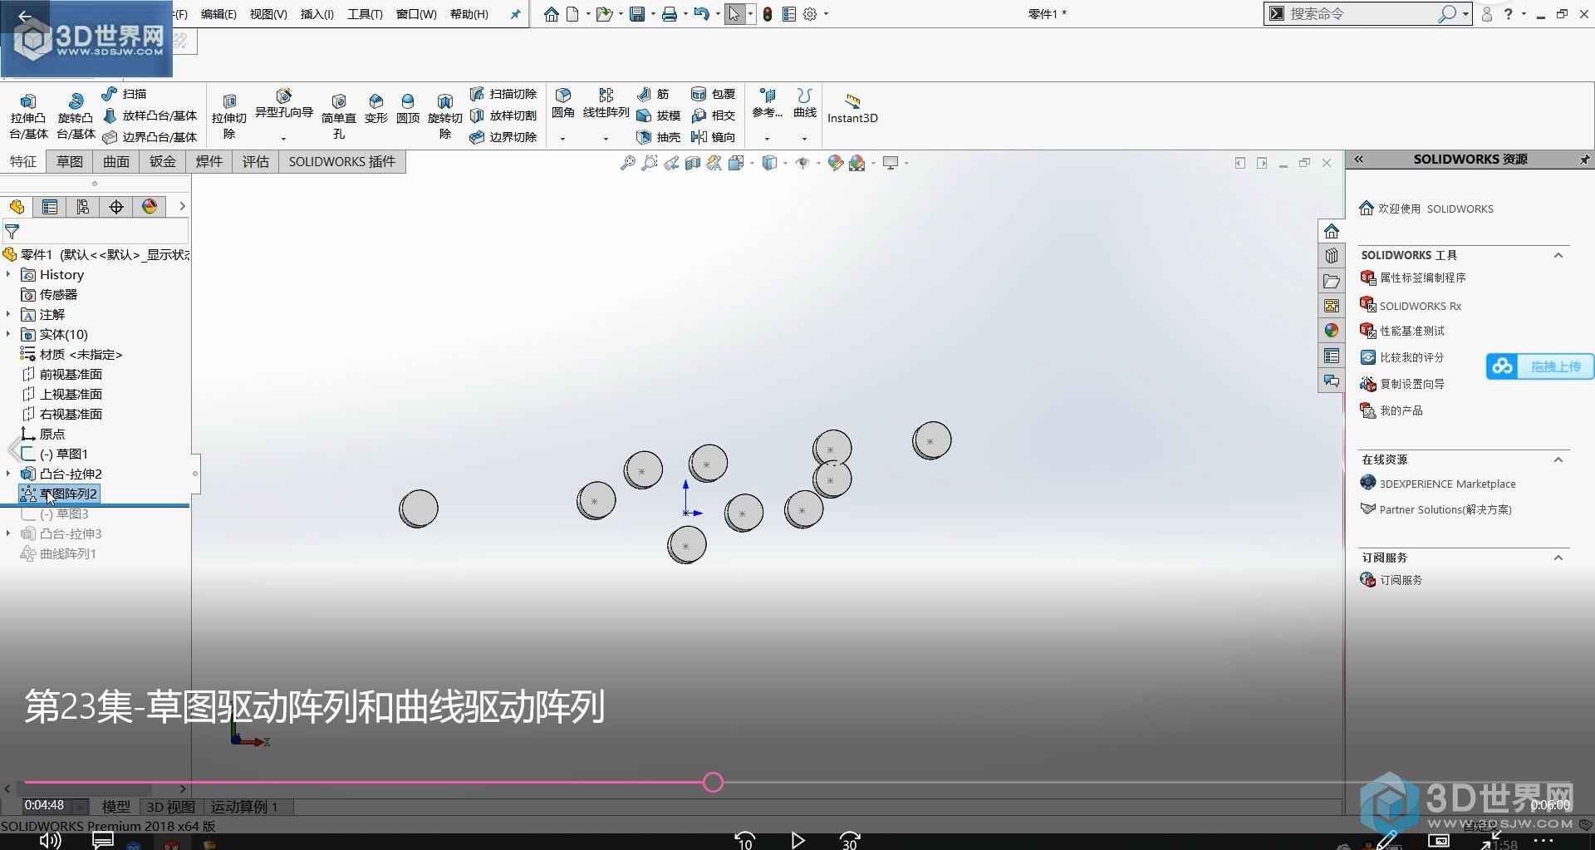This screenshot has width=1595, height=850.
Task: Expand the 注解 (Annotations) node
Action: 8,314
